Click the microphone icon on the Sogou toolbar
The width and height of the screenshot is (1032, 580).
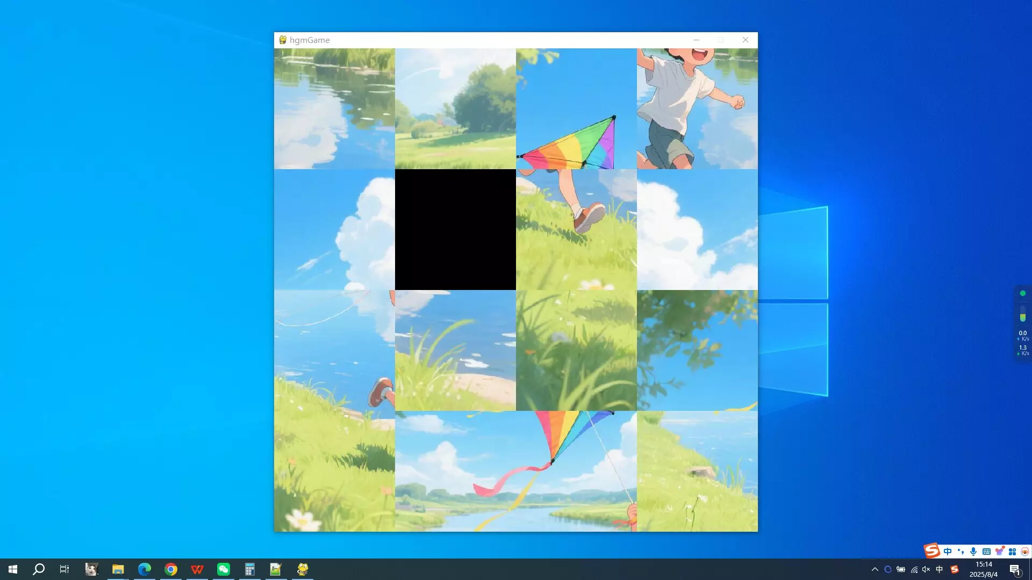(x=973, y=551)
